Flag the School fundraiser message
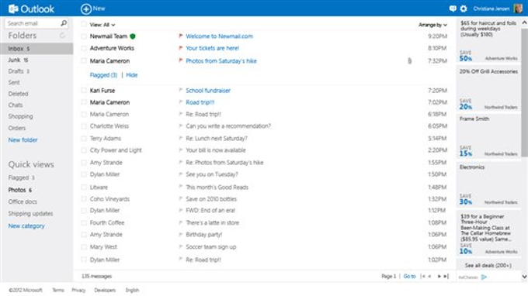The image size is (528, 296). pos(180,90)
